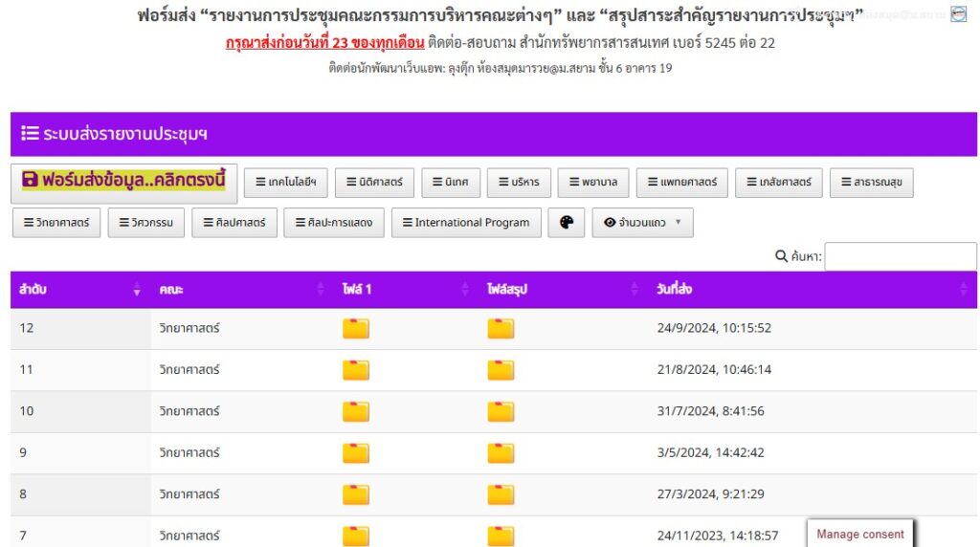The image size is (980, 547).
Task: Filter by นิติศาสตร์ faculty
Action: [374, 183]
